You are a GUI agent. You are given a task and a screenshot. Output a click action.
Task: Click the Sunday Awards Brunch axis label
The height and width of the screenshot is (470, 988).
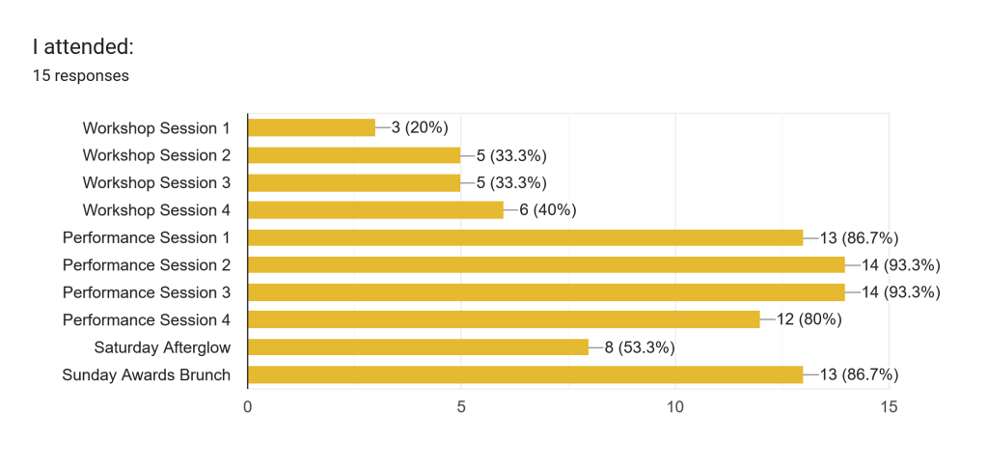tap(146, 374)
